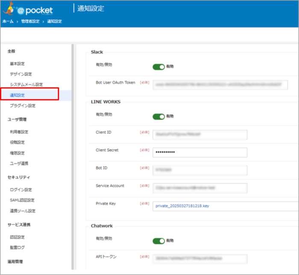The image size is (299, 275).
Task: Open ユーザ連携 in the sidebar
Action: (x=19, y=163)
